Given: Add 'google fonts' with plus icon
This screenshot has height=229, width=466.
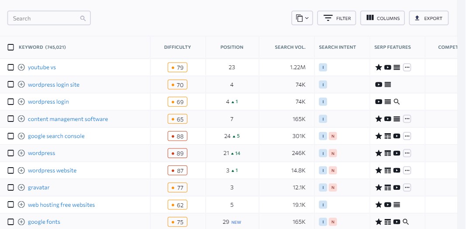Looking at the screenshot, I should click(x=21, y=222).
